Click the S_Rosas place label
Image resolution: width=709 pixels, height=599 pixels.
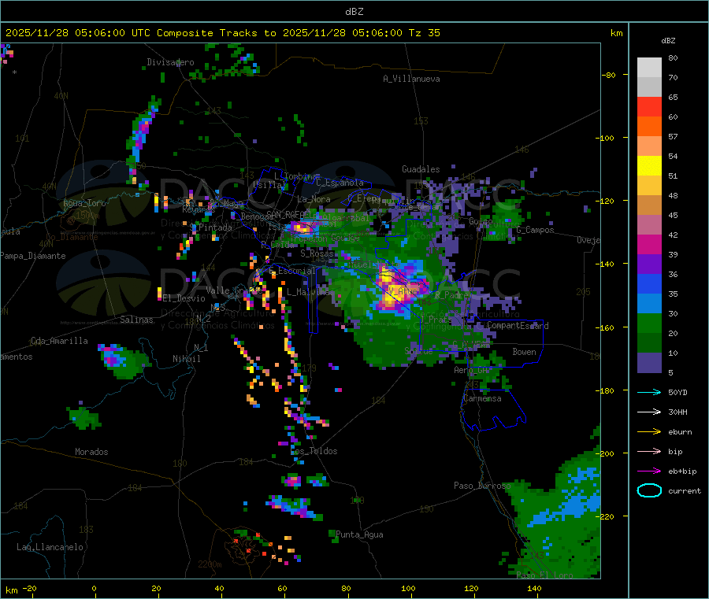[x=317, y=253]
